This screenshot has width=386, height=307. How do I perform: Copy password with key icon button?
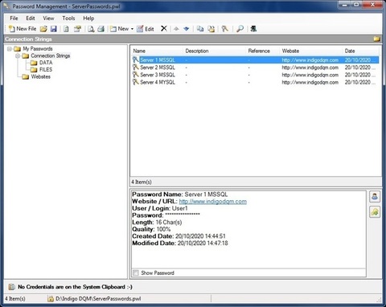click(x=375, y=212)
